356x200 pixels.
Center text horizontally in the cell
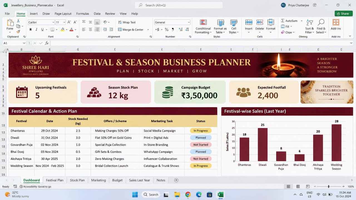tap(90, 29)
